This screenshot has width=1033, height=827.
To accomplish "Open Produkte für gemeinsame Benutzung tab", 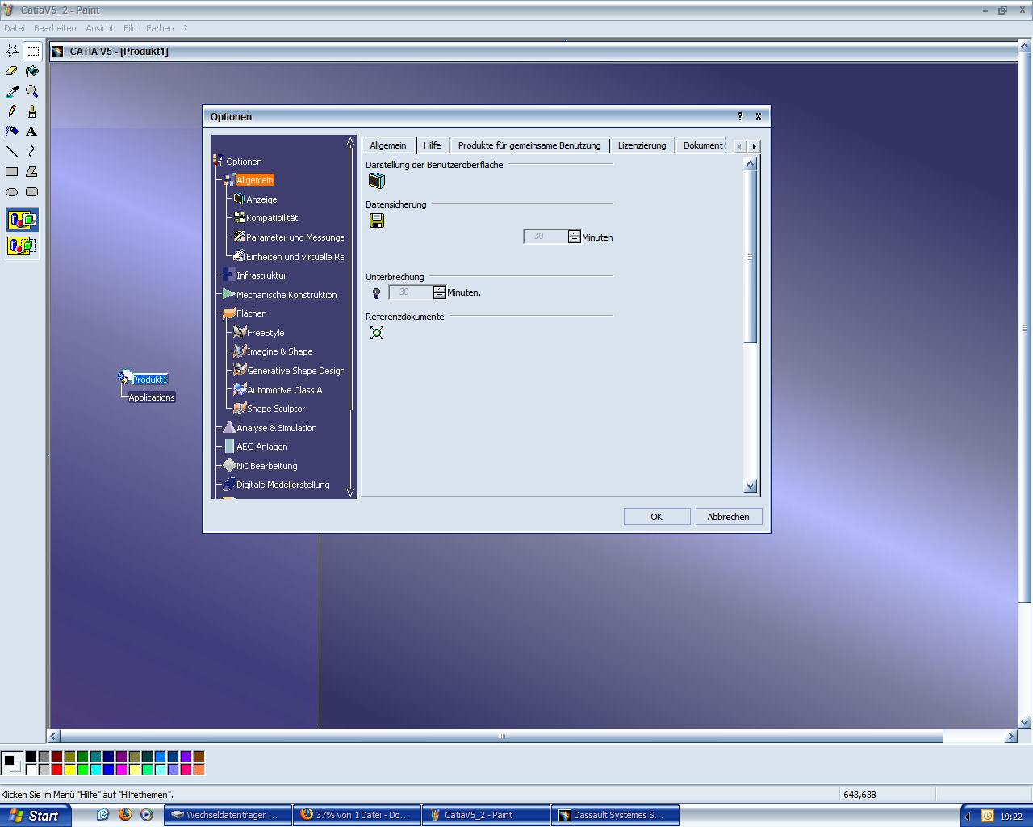I will pos(529,145).
